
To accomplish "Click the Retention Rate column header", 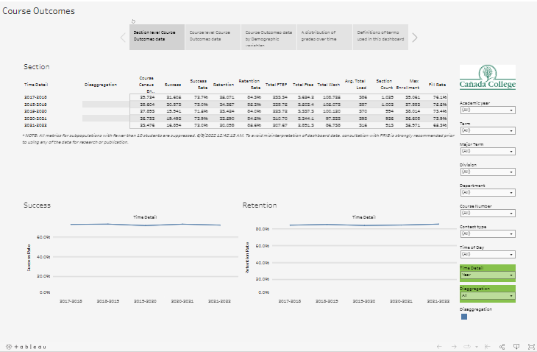I will [249, 84].
